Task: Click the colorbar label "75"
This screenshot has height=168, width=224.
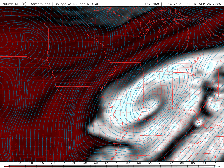Action: pyautogui.click(x=171, y=163)
